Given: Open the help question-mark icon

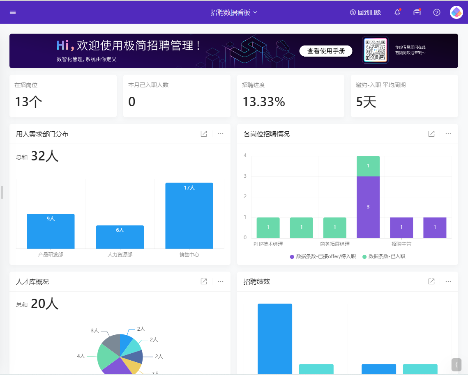Looking at the screenshot, I should [x=436, y=12].
